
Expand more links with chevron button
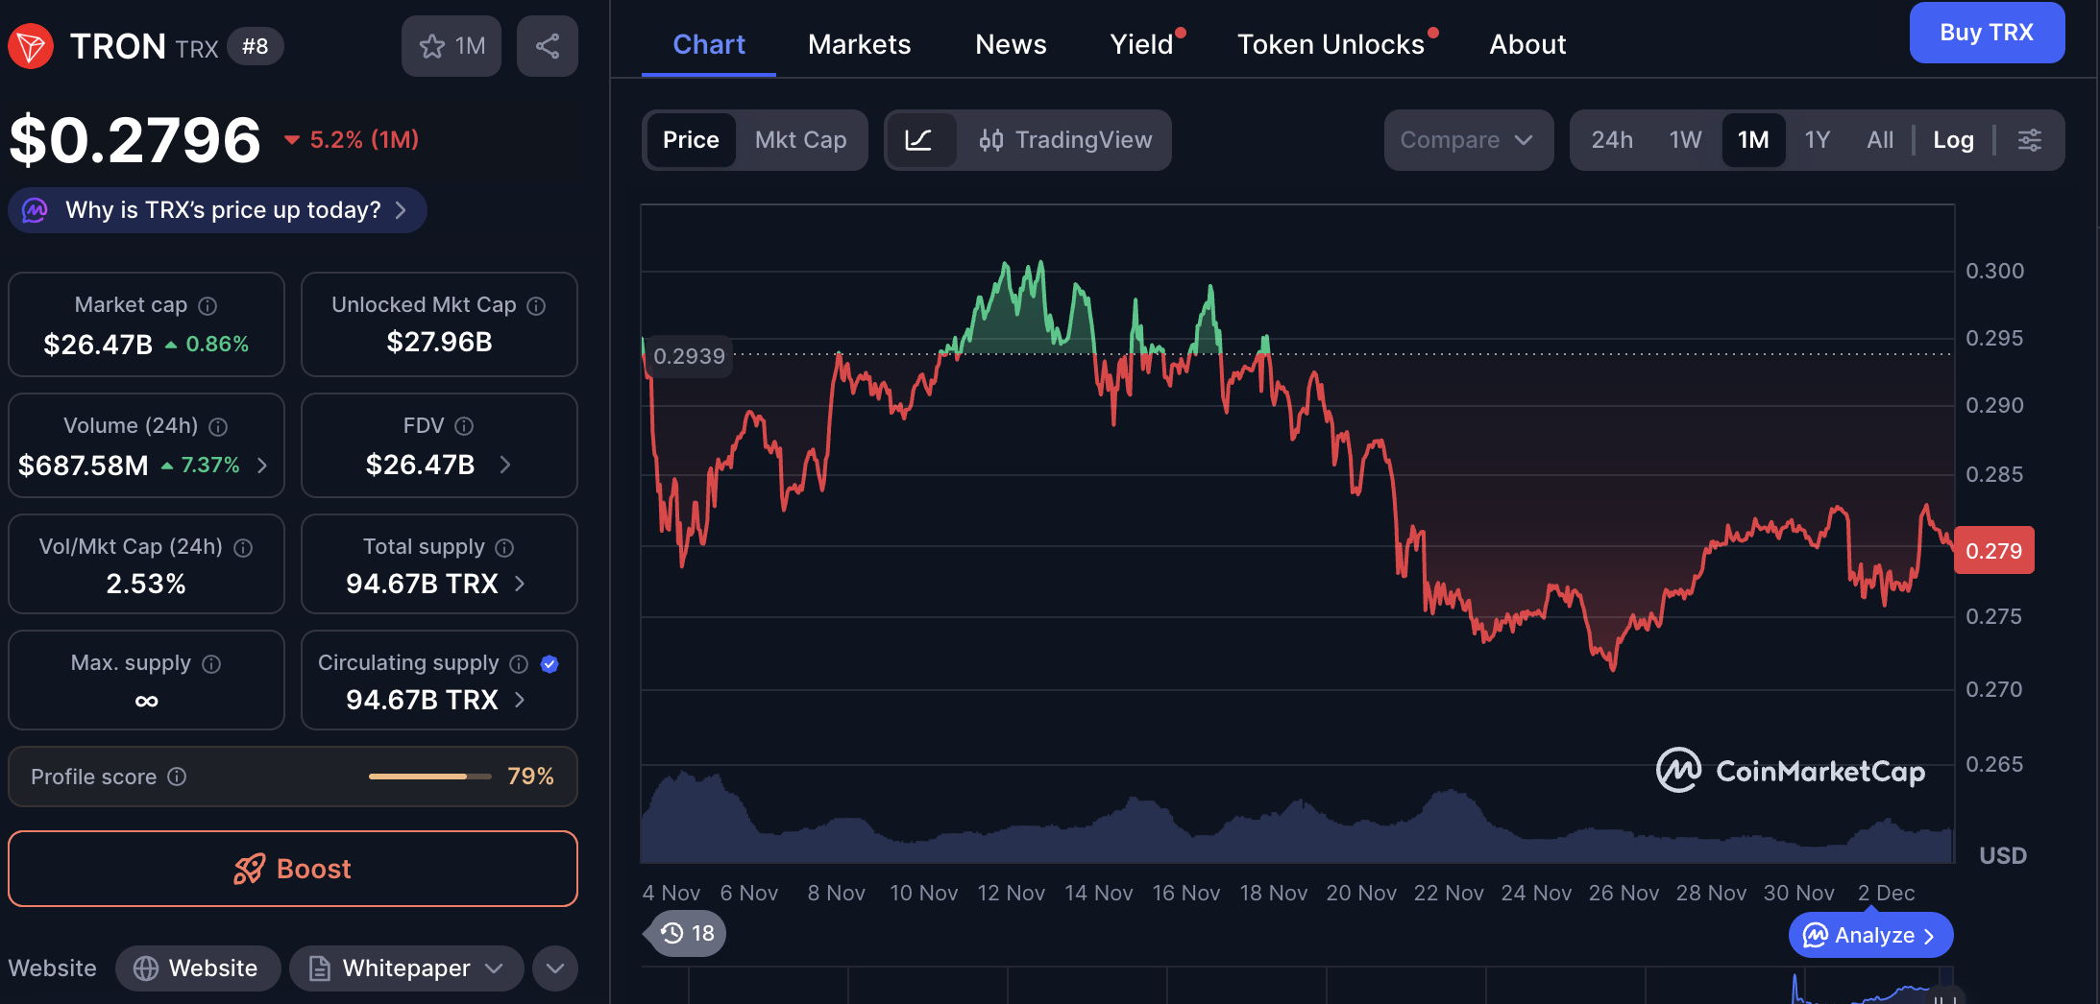click(554, 968)
